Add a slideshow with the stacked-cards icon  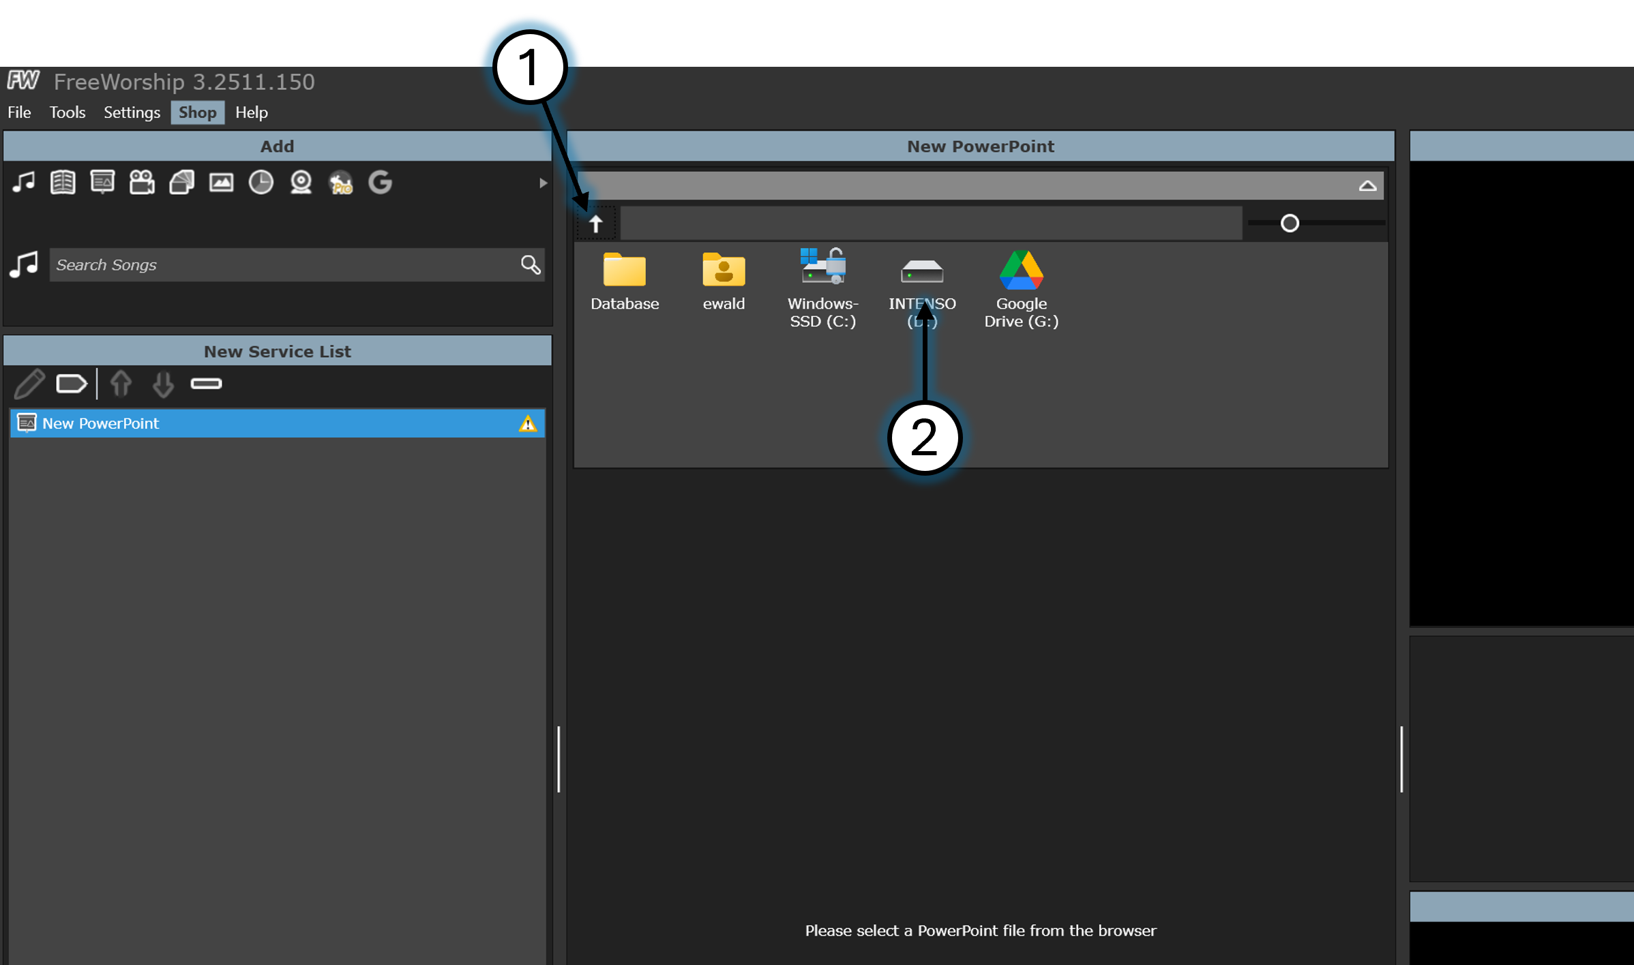(x=181, y=183)
